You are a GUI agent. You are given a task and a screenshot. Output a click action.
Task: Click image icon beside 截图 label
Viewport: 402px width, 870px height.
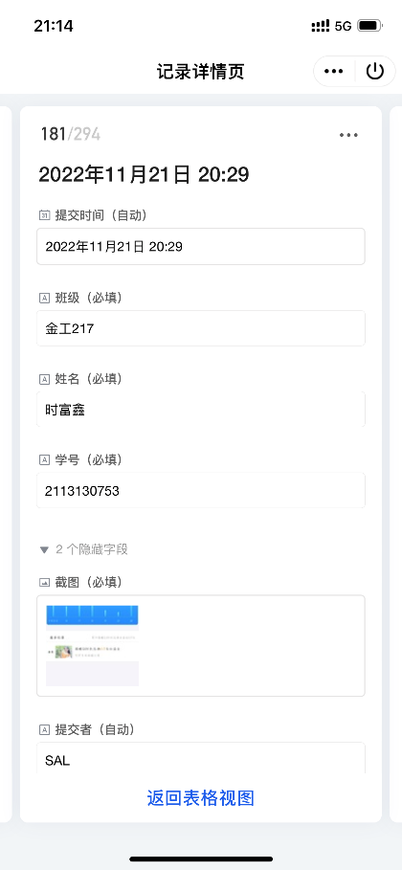tap(44, 583)
